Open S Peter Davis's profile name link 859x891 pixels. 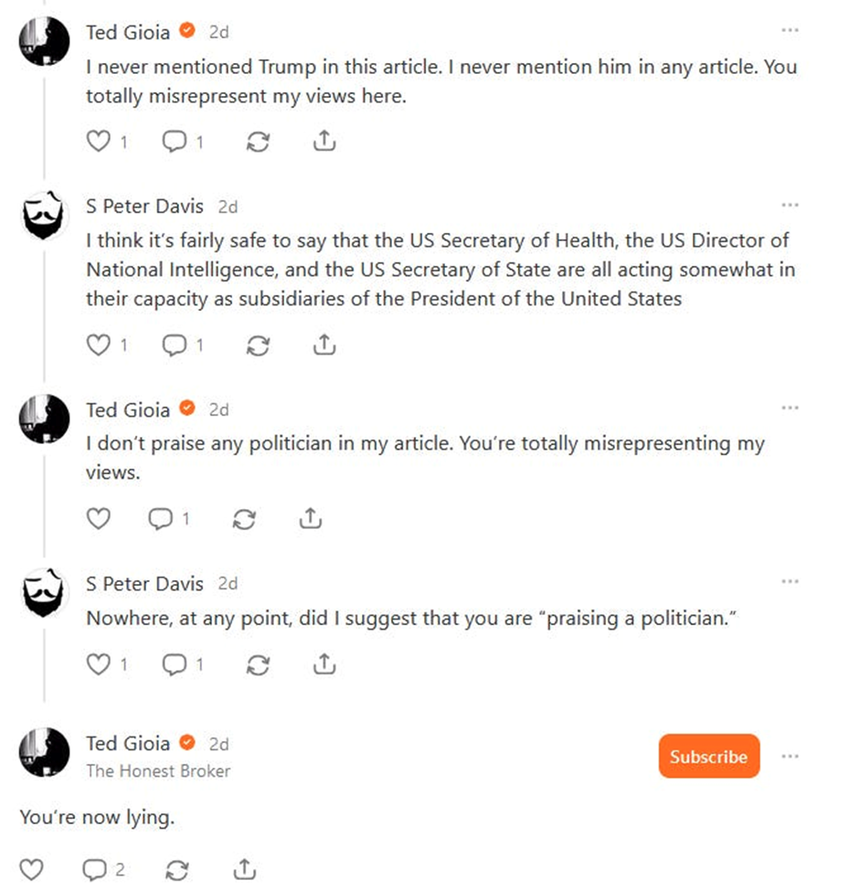tap(144, 207)
